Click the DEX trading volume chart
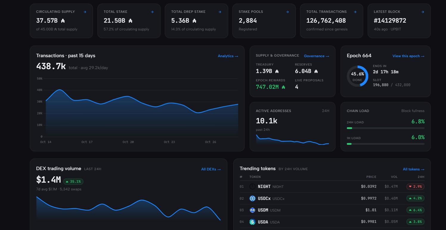Viewport: 446px width, 230px height. click(128, 209)
